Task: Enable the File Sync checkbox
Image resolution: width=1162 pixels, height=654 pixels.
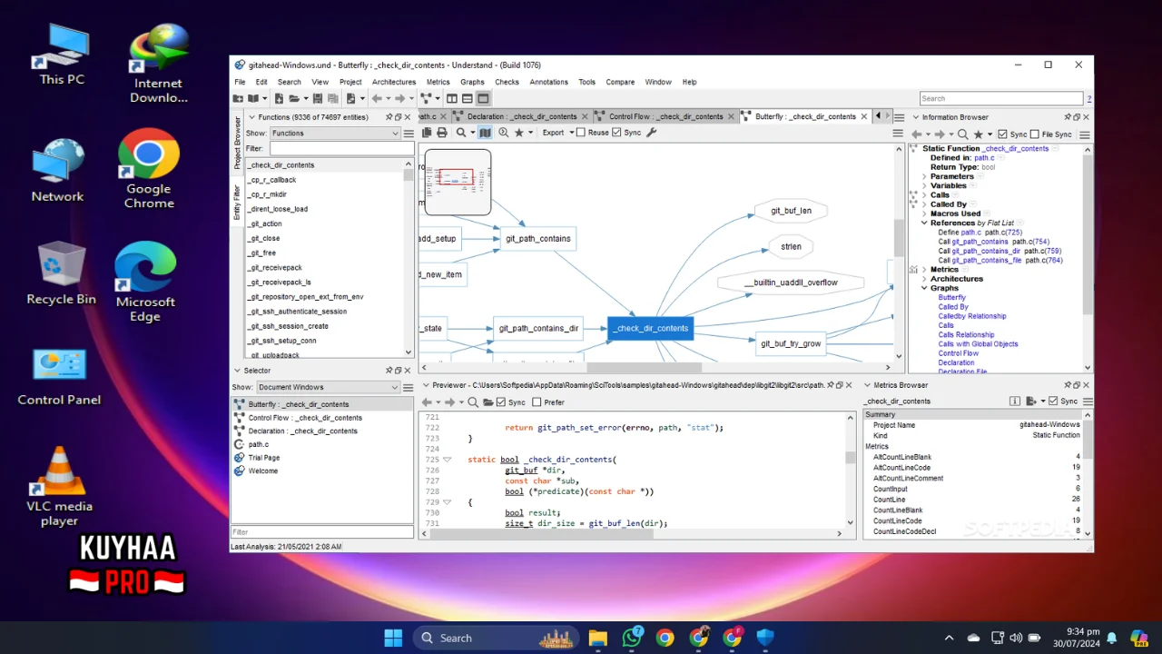Action: 1034,134
